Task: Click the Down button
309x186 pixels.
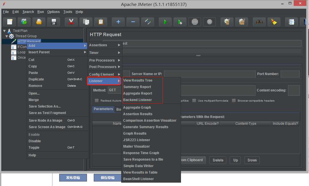Action: tap(252, 160)
